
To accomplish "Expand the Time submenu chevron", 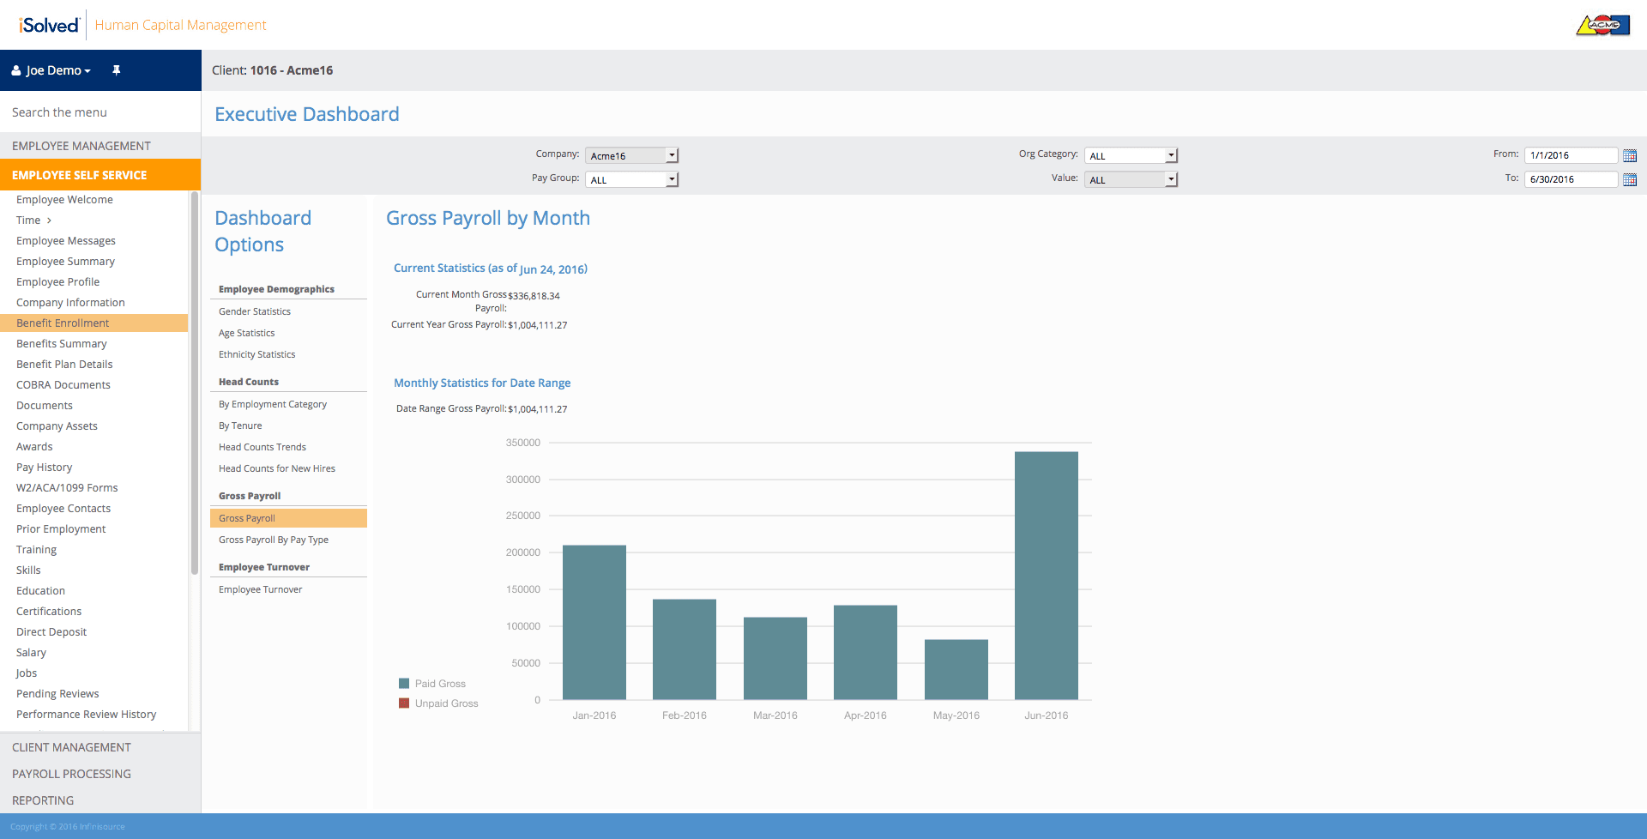I will click(49, 220).
